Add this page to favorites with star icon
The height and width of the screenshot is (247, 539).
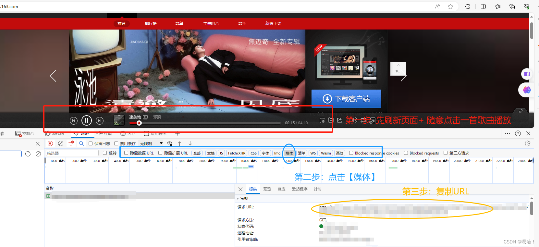[x=450, y=6]
